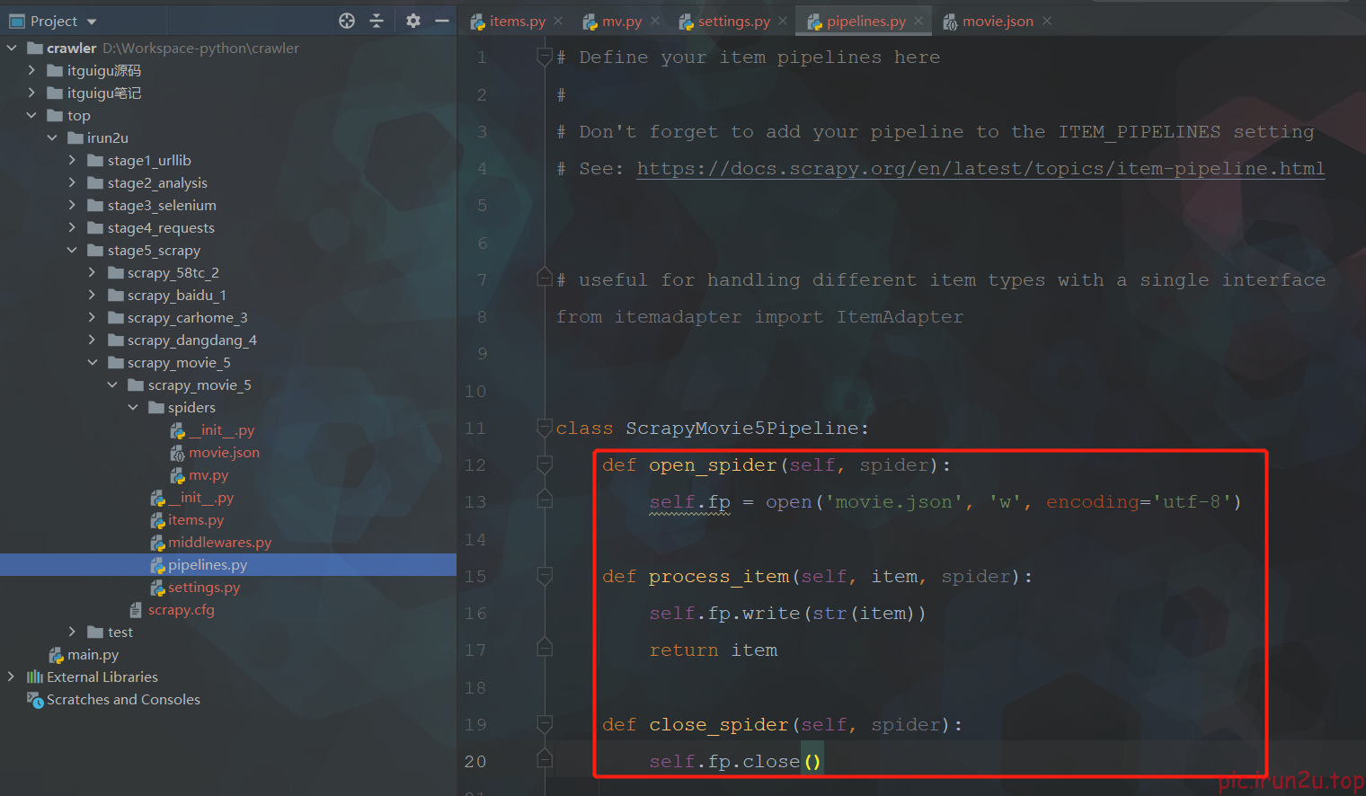The image size is (1366, 796).
Task: Open the Project view dropdown
Action: coord(92,22)
